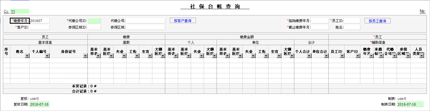
Task: Select the 复核日期 field 2016-07-16
Action: (40, 104)
